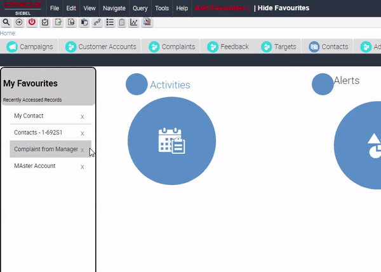Click the paste clipboard toolbar icon
The image size is (381, 272).
pyautogui.click(x=84, y=22)
